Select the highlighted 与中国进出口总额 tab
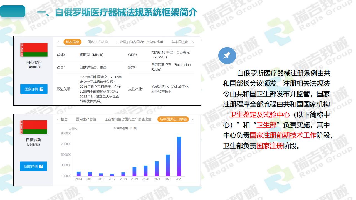Screen dimensions: 356x200 tap(173, 119)
